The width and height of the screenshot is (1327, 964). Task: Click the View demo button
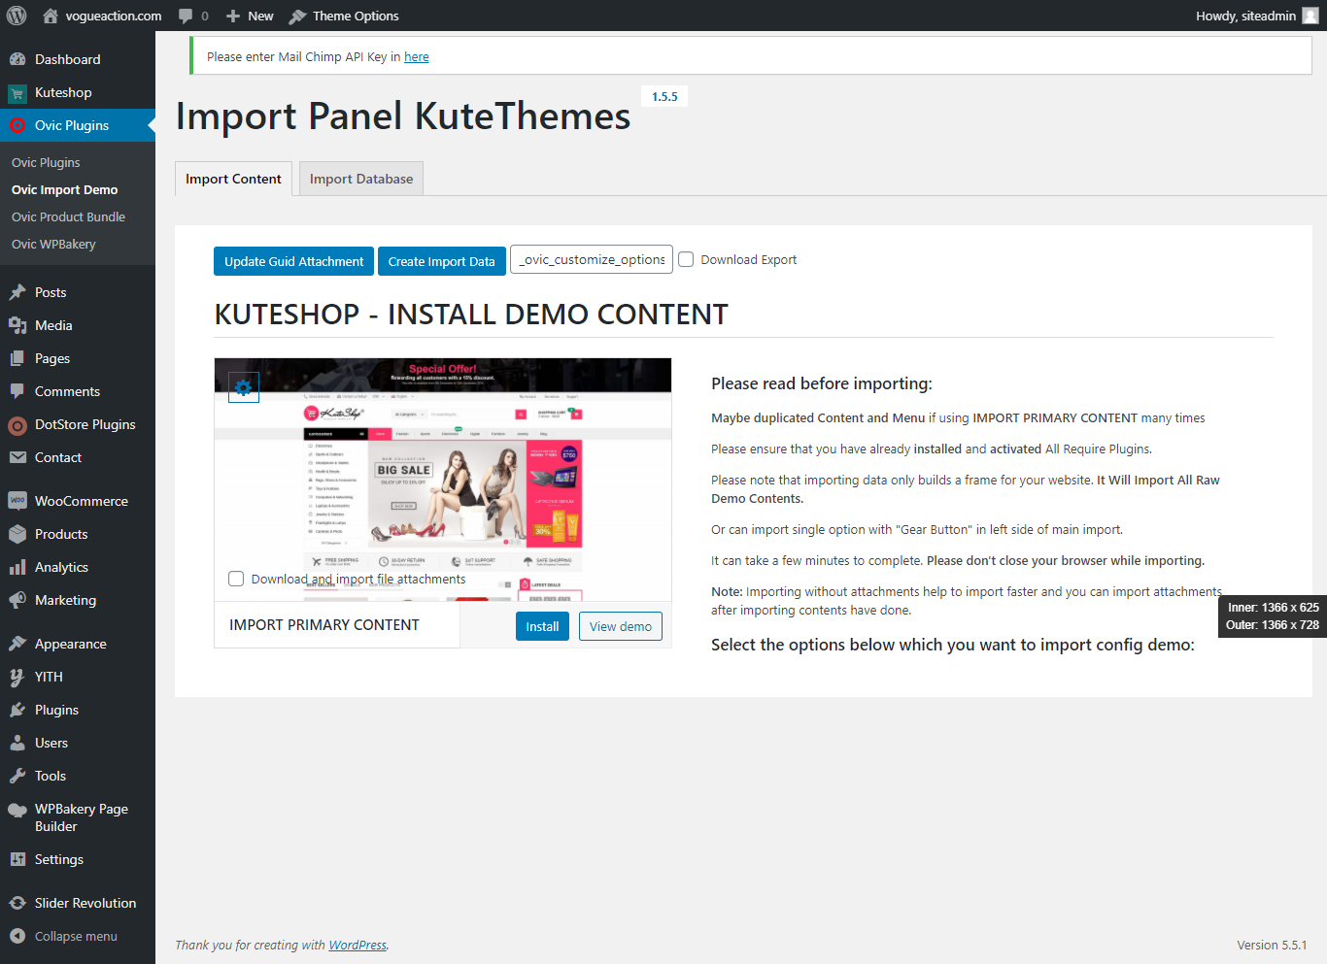click(621, 626)
